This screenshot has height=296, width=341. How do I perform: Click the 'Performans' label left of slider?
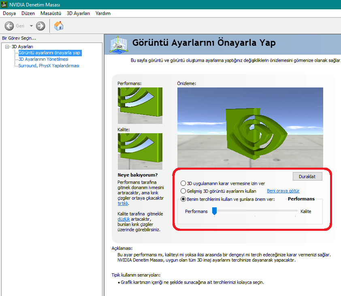pos(196,211)
